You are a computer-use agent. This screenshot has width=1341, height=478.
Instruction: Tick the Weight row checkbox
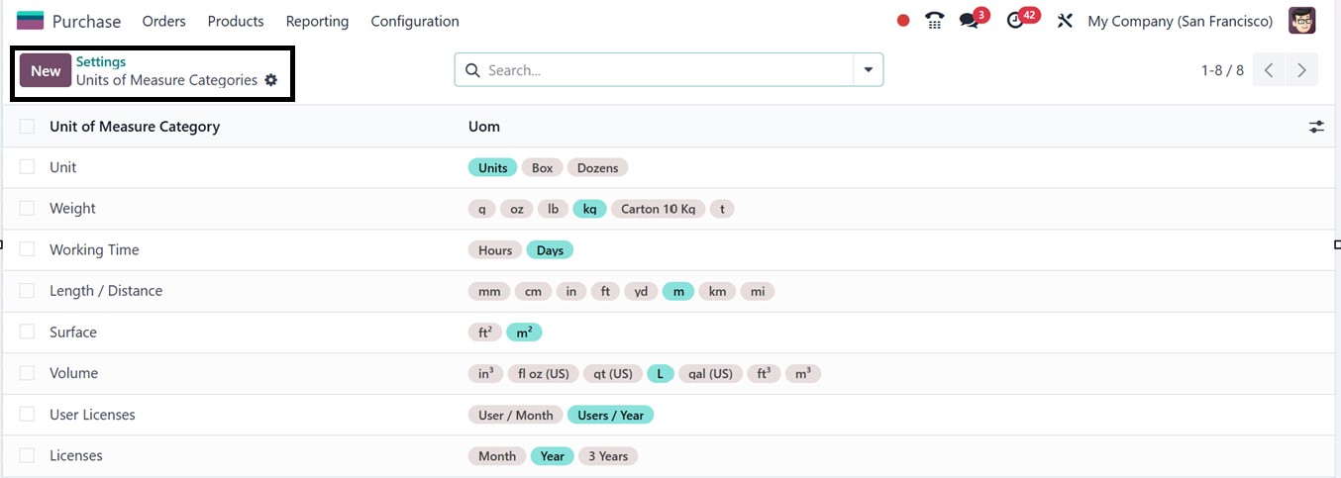(x=27, y=208)
